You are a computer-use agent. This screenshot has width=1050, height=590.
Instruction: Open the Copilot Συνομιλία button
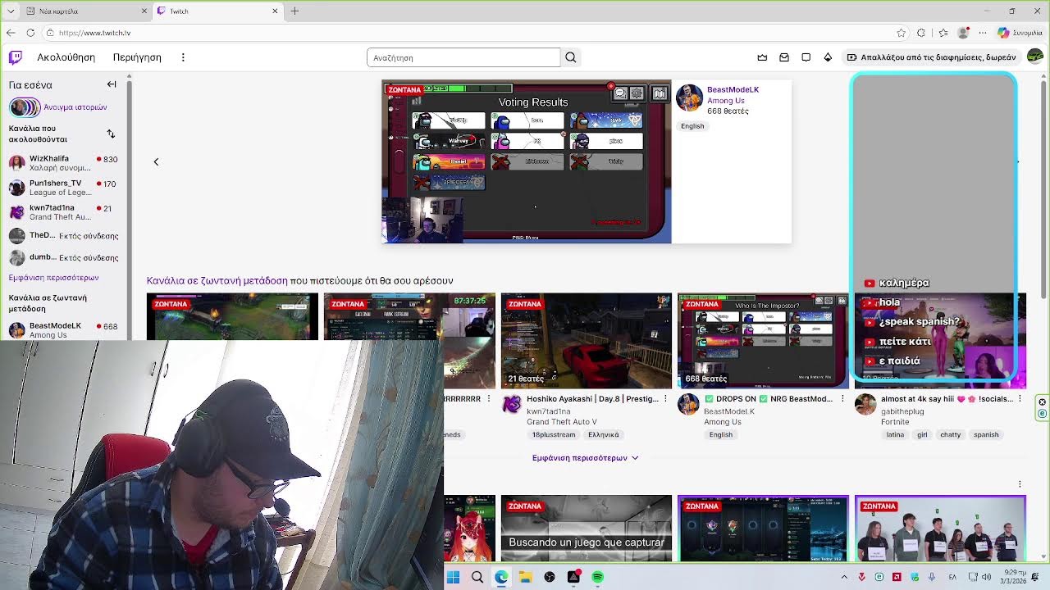click(x=1020, y=33)
